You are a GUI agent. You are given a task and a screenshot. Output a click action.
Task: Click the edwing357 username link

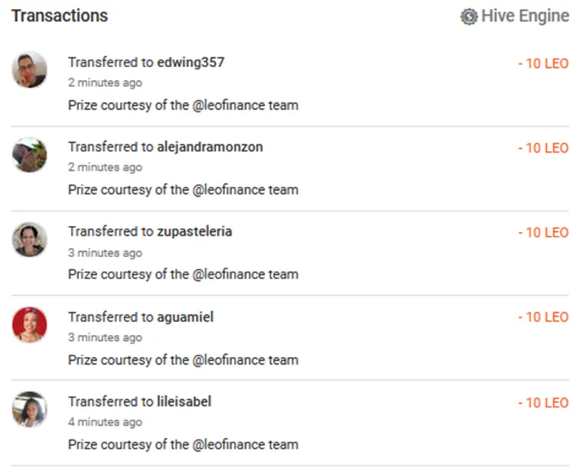pos(190,63)
